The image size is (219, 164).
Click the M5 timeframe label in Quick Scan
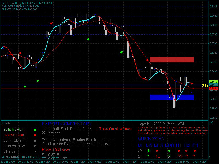click(149, 146)
